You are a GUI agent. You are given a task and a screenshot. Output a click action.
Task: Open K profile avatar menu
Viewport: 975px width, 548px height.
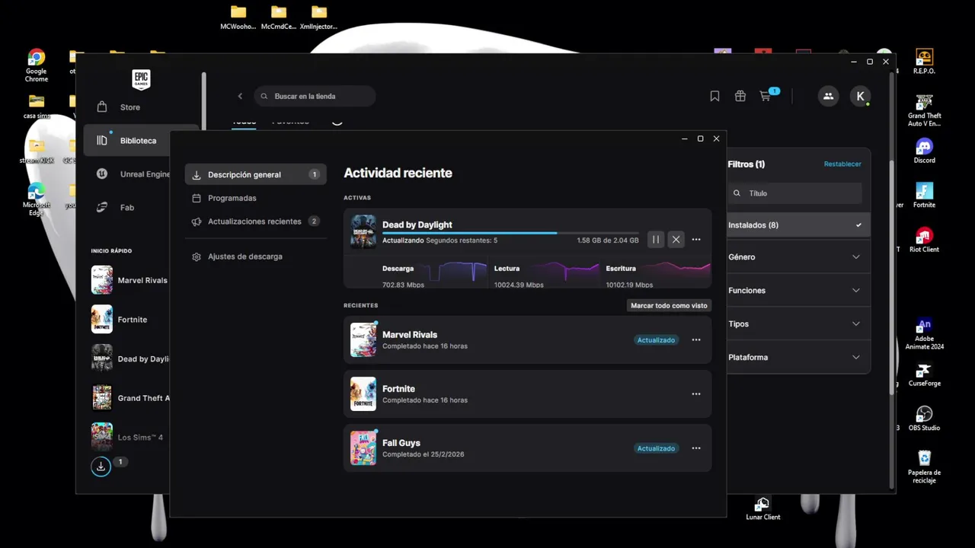point(860,96)
